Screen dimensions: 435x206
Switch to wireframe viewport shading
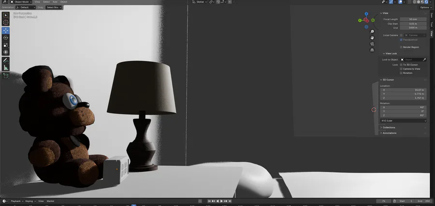415,1
